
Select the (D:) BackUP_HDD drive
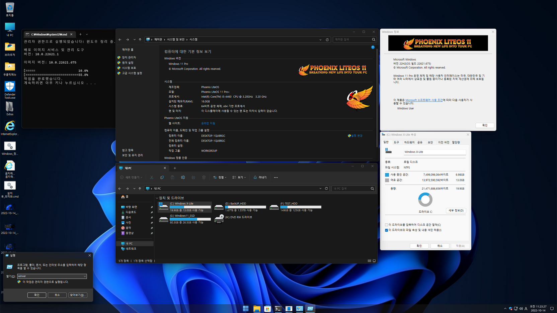(240, 207)
